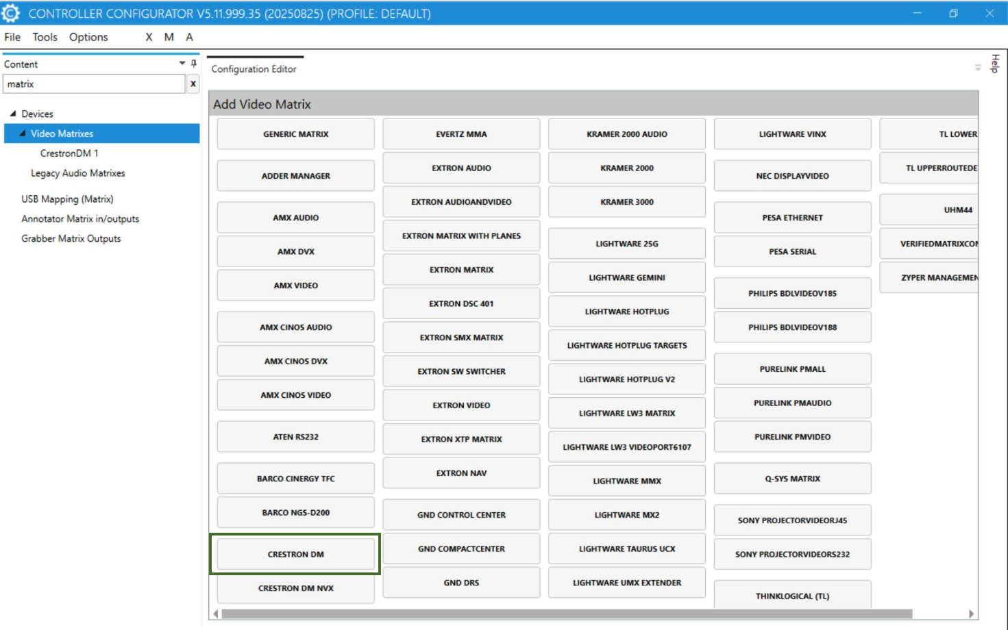Click the M shortcut in the menu bar
Image resolution: width=1008 pixels, height=630 pixels.
pos(169,37)
